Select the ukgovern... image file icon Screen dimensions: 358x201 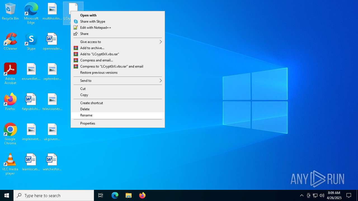tap(52, 132)
